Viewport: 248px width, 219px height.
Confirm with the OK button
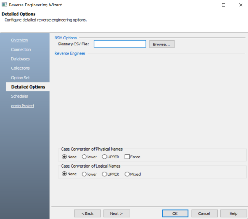click(175, 213)
